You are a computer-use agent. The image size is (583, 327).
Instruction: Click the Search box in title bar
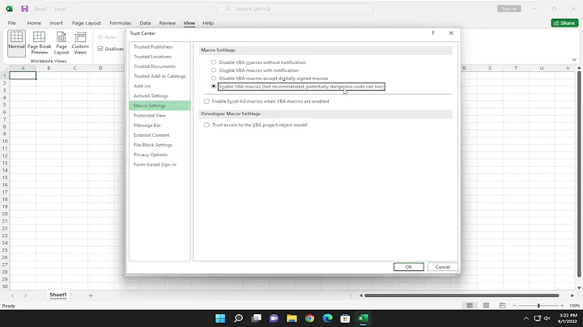[x=295, y=9]
